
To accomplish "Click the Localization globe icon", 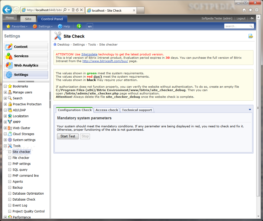I will (10, 116).
